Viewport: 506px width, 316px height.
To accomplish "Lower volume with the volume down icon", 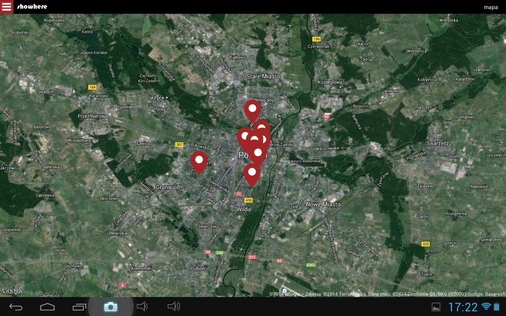I will click(x=142, y=307).
